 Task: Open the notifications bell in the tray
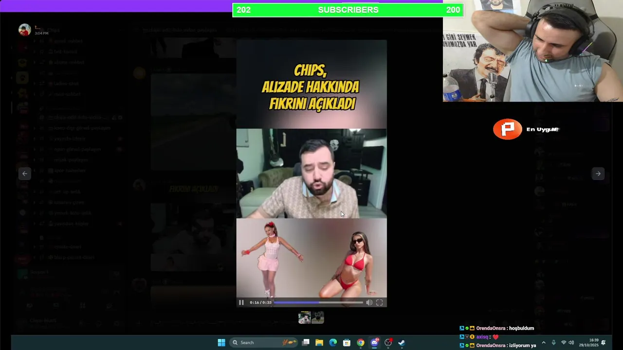pos(604,342)
